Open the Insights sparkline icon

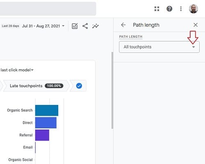pyautogui.click(x=96, y=26)
